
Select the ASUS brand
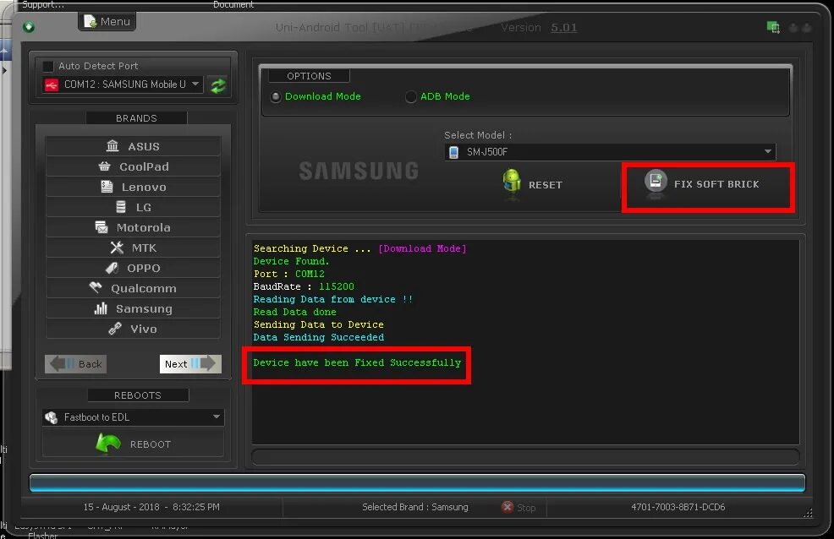133,146
